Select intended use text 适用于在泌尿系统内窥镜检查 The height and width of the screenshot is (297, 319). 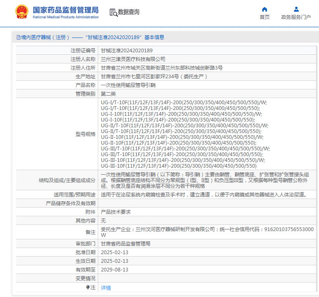[205, 195]
